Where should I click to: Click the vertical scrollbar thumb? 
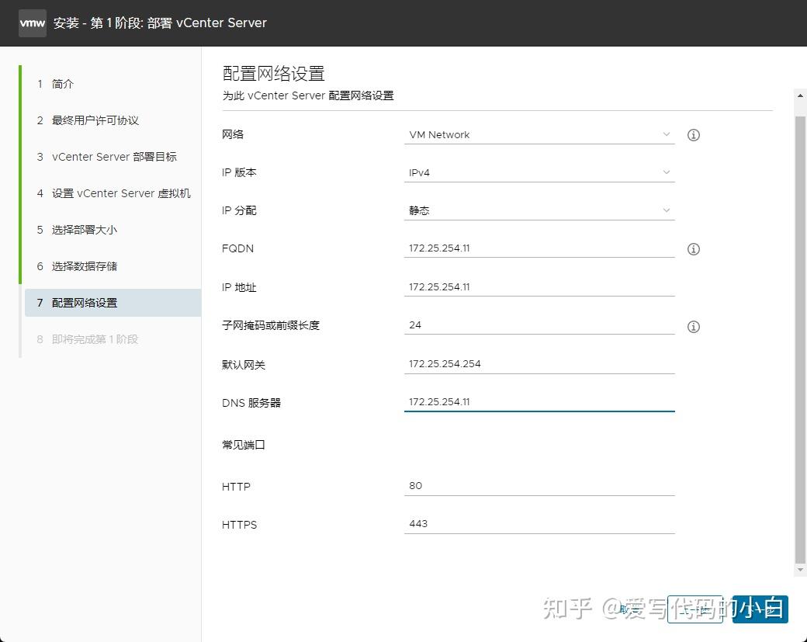point(800,340)
